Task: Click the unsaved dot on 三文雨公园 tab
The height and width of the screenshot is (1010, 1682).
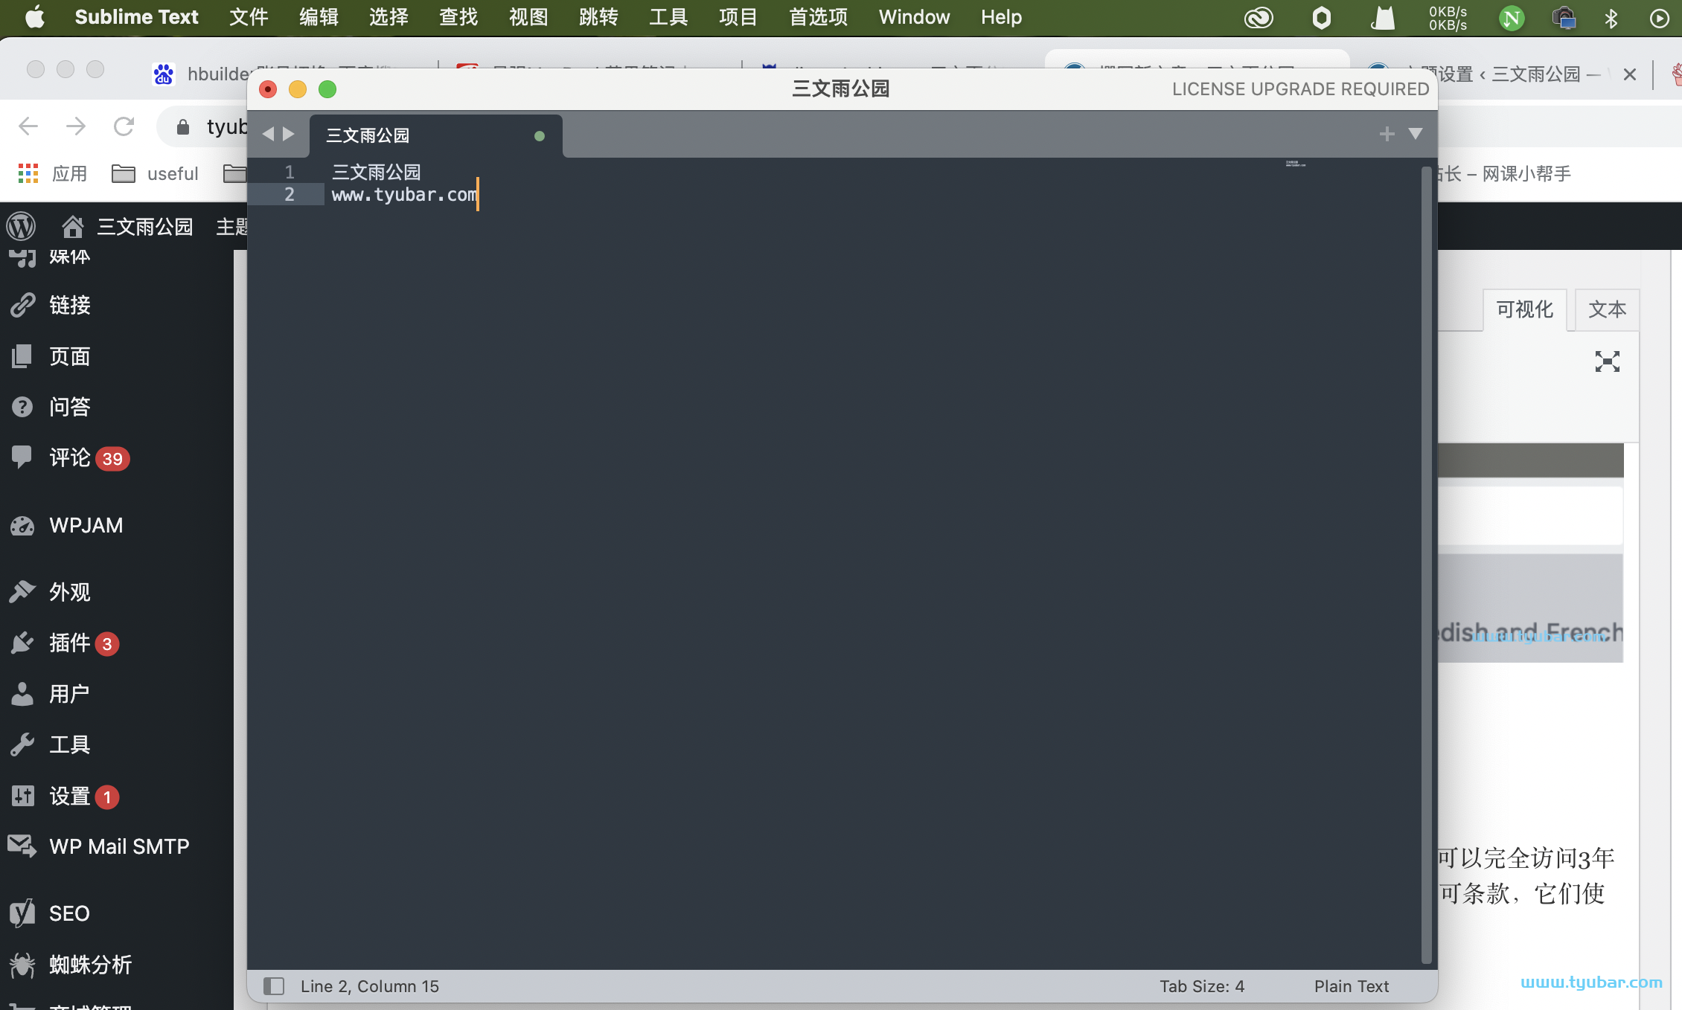Action: tap(540, 136)
